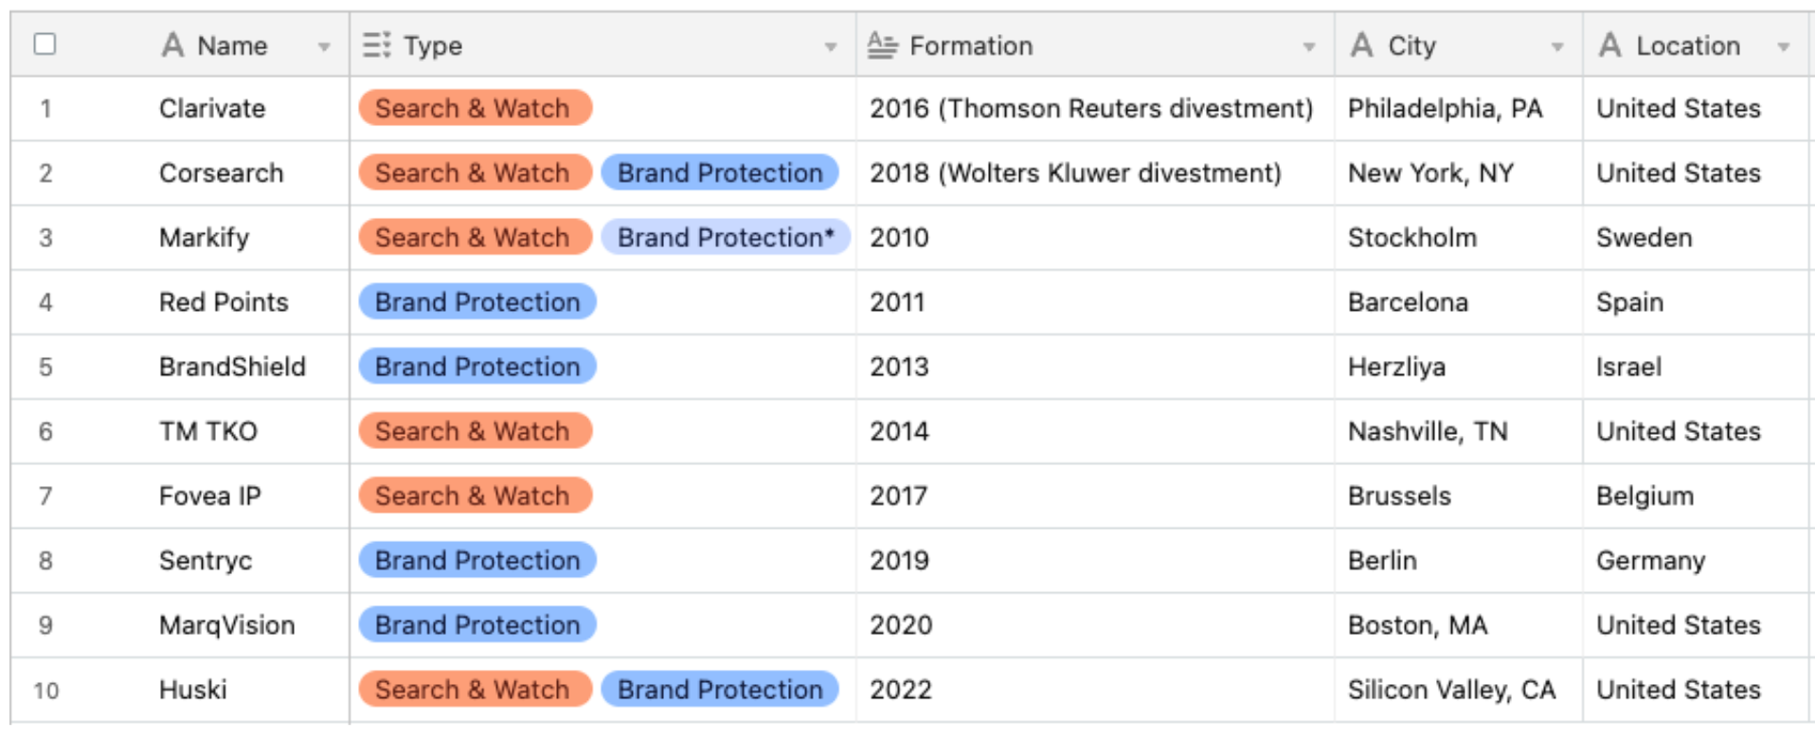Click the long text icon beside Formation

pos(882,45)
